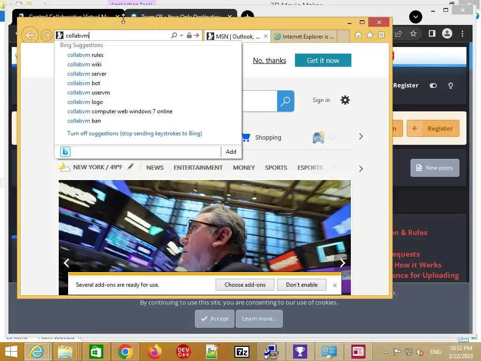Click orange '+ Register' button in Chrome page

coord(433,128)
